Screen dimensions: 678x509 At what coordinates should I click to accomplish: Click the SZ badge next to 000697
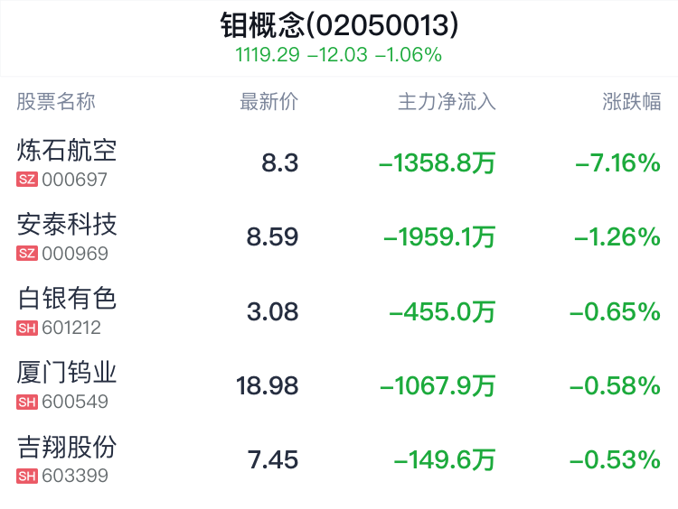(x=27, y=180)
